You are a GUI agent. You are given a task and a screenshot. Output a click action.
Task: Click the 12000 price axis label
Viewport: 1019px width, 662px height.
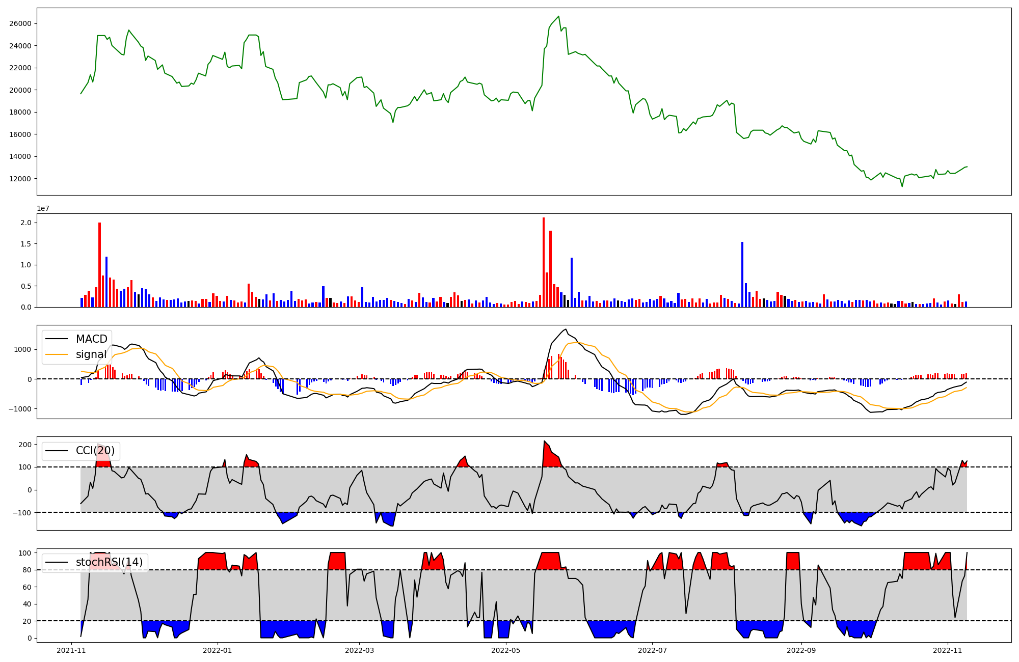tap(20, 179)
